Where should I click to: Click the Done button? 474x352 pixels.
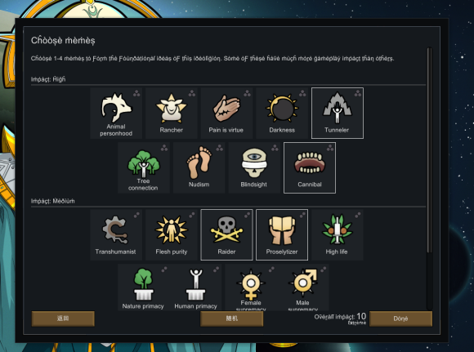pyautogui.click(x=400, y=319)
